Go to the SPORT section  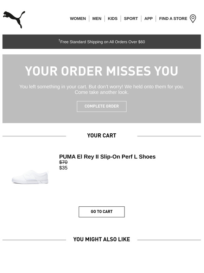(131, 19)
